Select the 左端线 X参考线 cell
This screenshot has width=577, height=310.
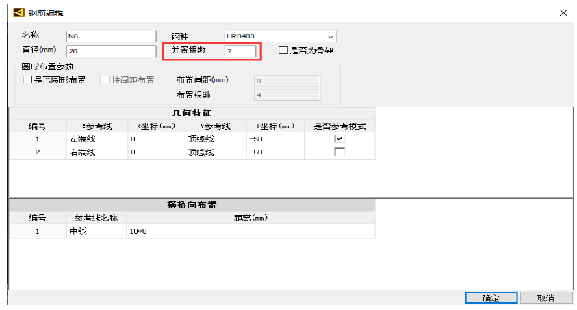click(97, 139)
